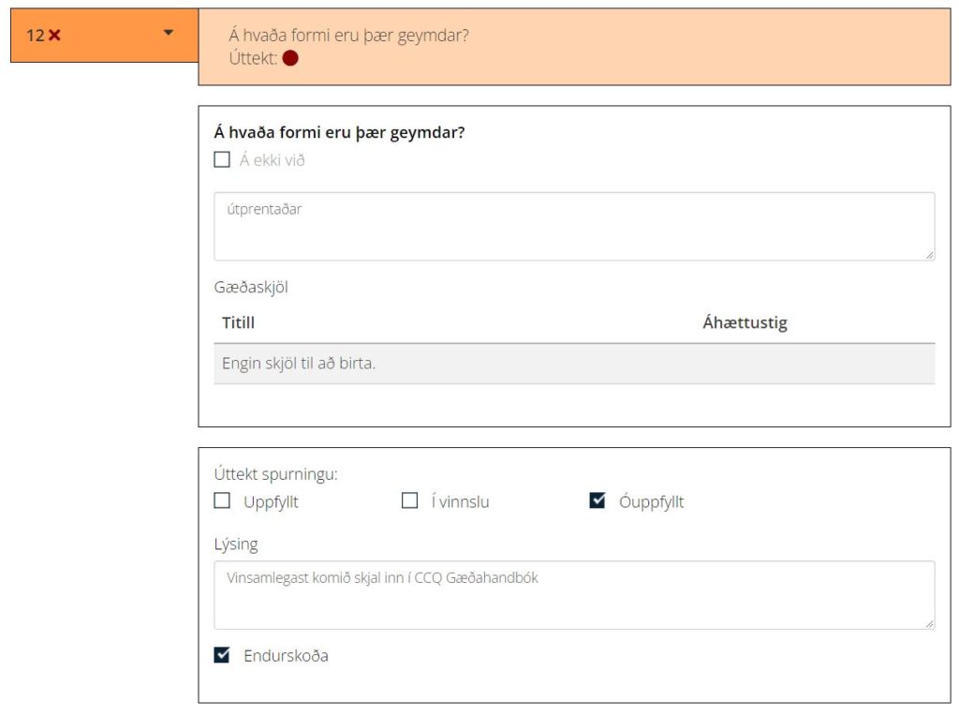Click the Endurskoða label text
The image size is (959, 716).
(x=286, y=656)
